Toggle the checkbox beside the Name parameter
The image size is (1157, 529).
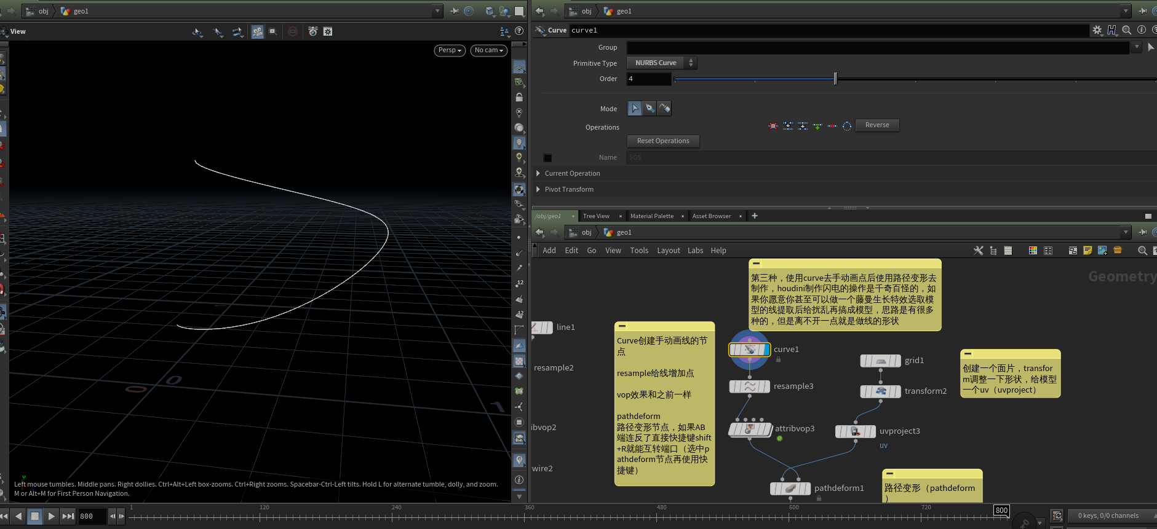click(x=547, y=158)
